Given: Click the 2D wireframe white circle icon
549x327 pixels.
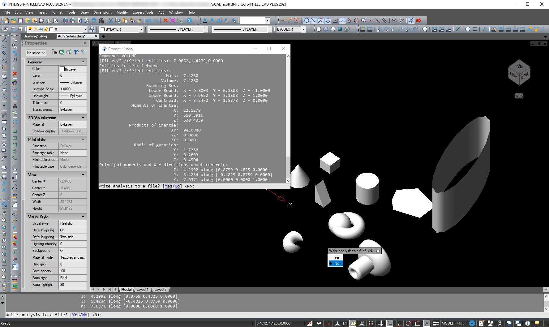Looking at the screenshot, I should click(x=319, y=29).
